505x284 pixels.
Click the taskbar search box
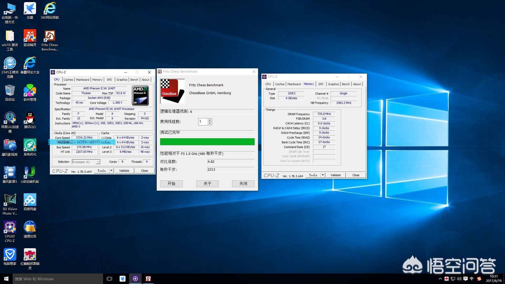[58, 279]
